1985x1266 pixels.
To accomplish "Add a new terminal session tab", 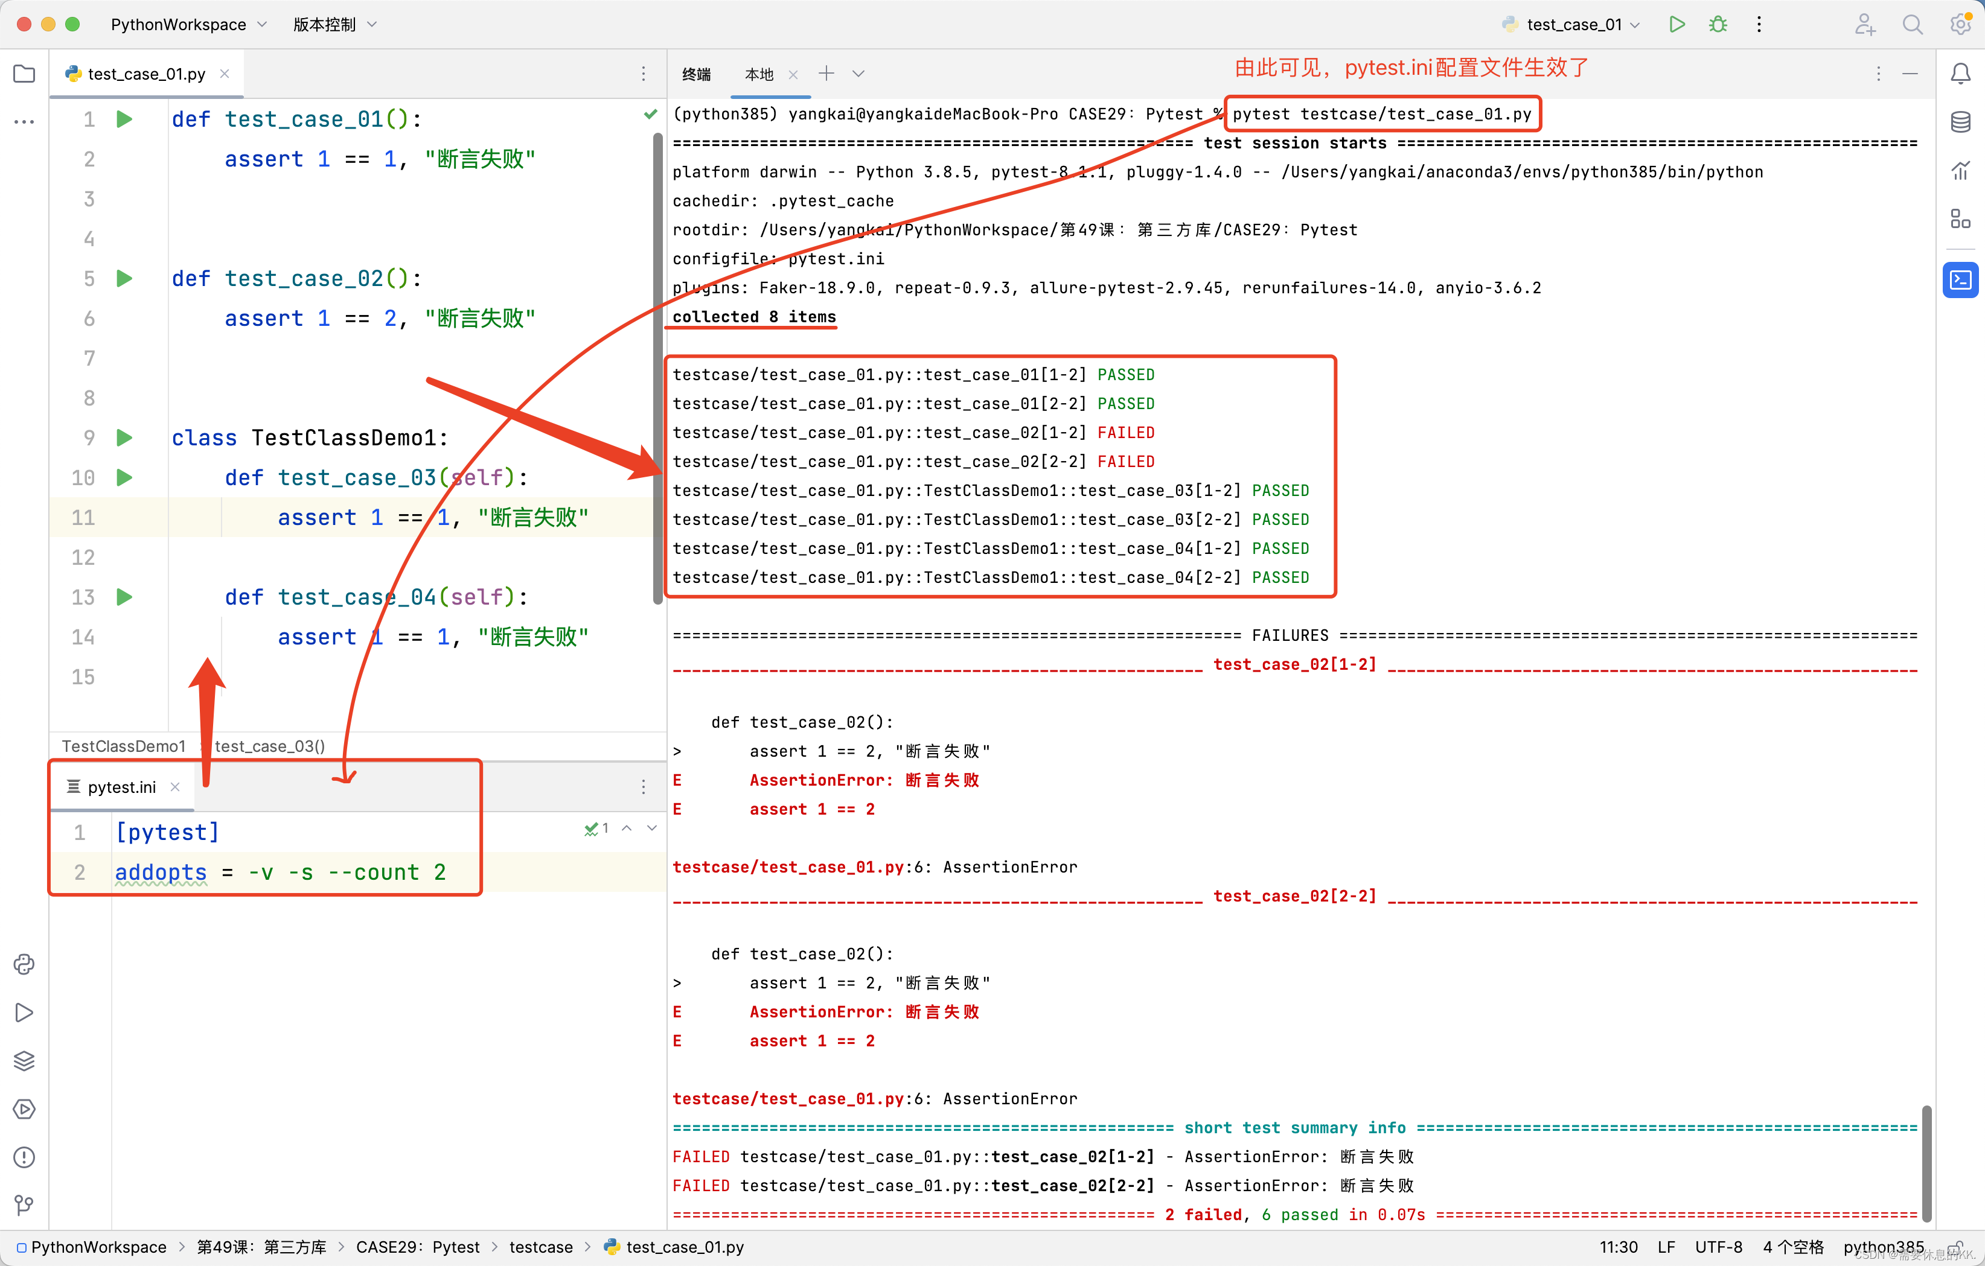I will [826, 74].
